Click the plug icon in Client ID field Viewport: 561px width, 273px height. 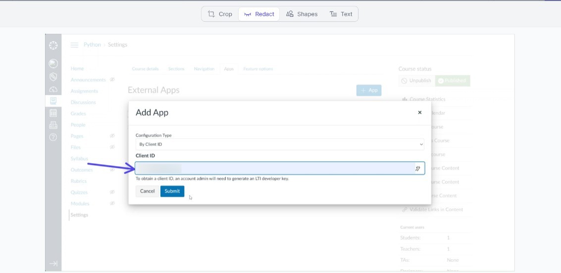tap(417, 168)
